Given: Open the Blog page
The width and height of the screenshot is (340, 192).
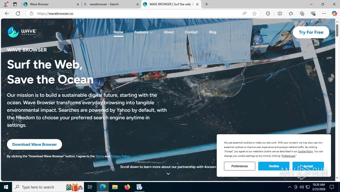Looking at the screenshot, I should point(212,32).
